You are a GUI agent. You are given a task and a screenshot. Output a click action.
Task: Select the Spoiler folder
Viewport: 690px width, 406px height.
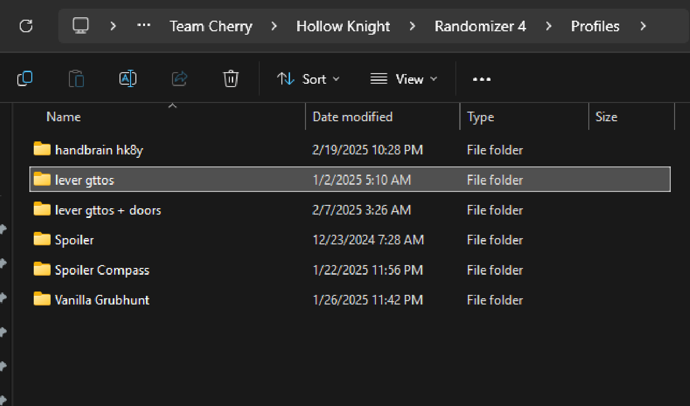click(x=350, y=240)
